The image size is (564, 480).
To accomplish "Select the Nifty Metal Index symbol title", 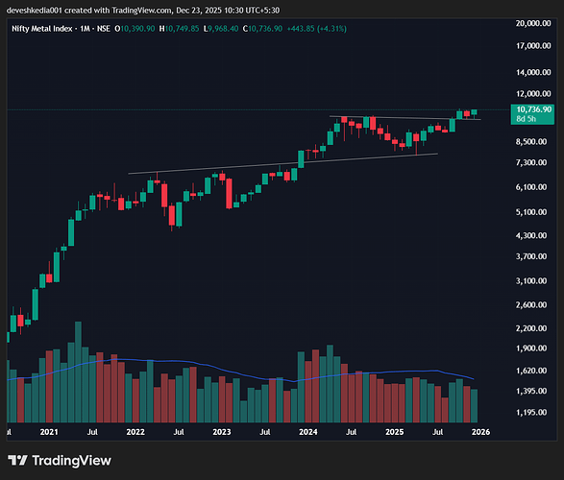I will 42,29.
